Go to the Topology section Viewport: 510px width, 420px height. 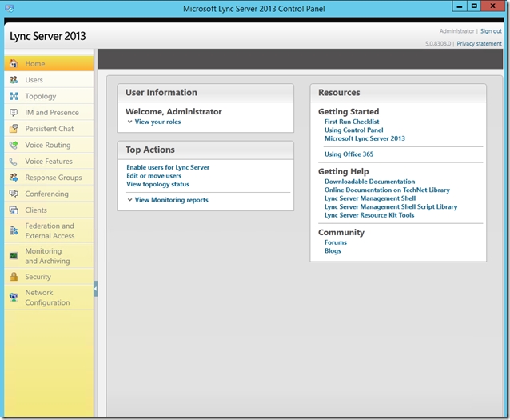(x=49, y=96)
